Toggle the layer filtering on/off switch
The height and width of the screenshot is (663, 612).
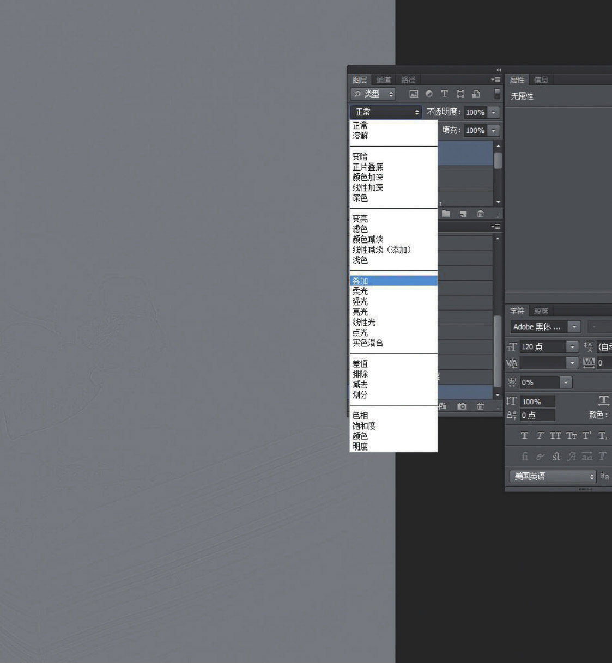point(497,94)
